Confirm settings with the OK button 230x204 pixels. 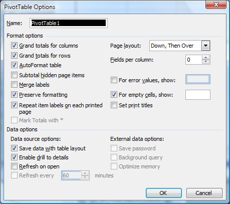[164, 193]
